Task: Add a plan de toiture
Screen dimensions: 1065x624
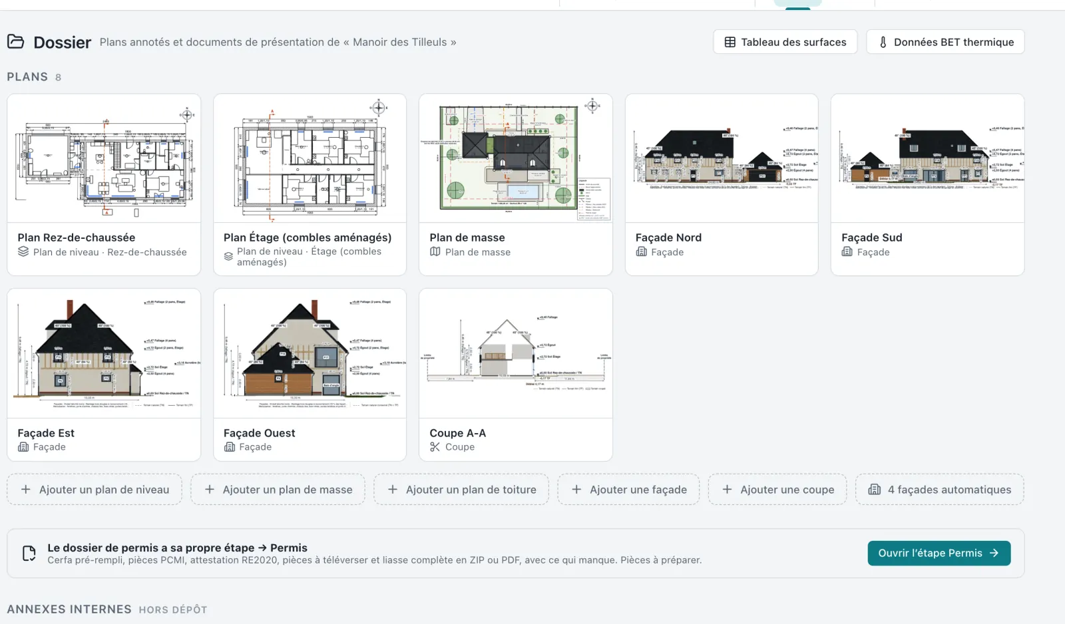Action: click(x=461, y=490)
